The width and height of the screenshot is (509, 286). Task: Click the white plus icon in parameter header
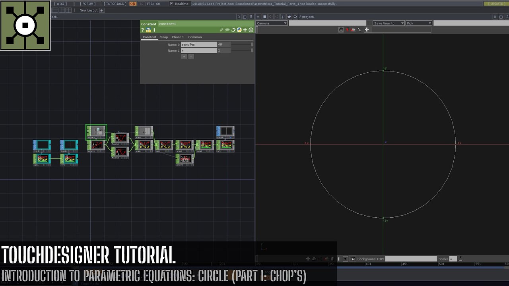pos(245,30)
